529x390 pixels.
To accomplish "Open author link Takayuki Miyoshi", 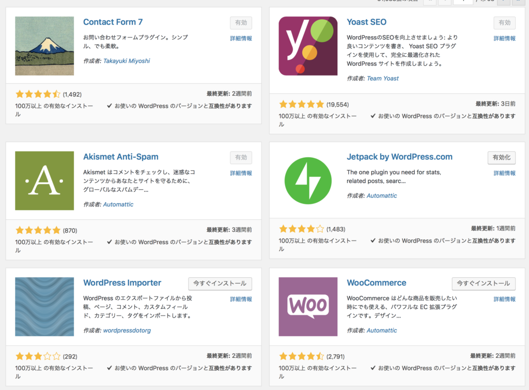I will click(127, 61).
